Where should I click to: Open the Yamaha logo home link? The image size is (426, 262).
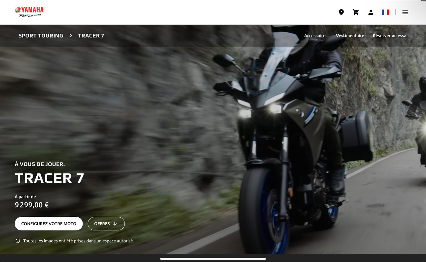[29, 12]
